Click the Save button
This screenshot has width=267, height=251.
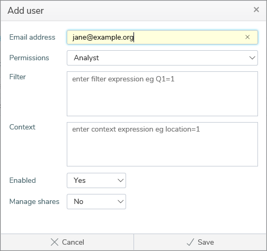[x=200, y=242]
